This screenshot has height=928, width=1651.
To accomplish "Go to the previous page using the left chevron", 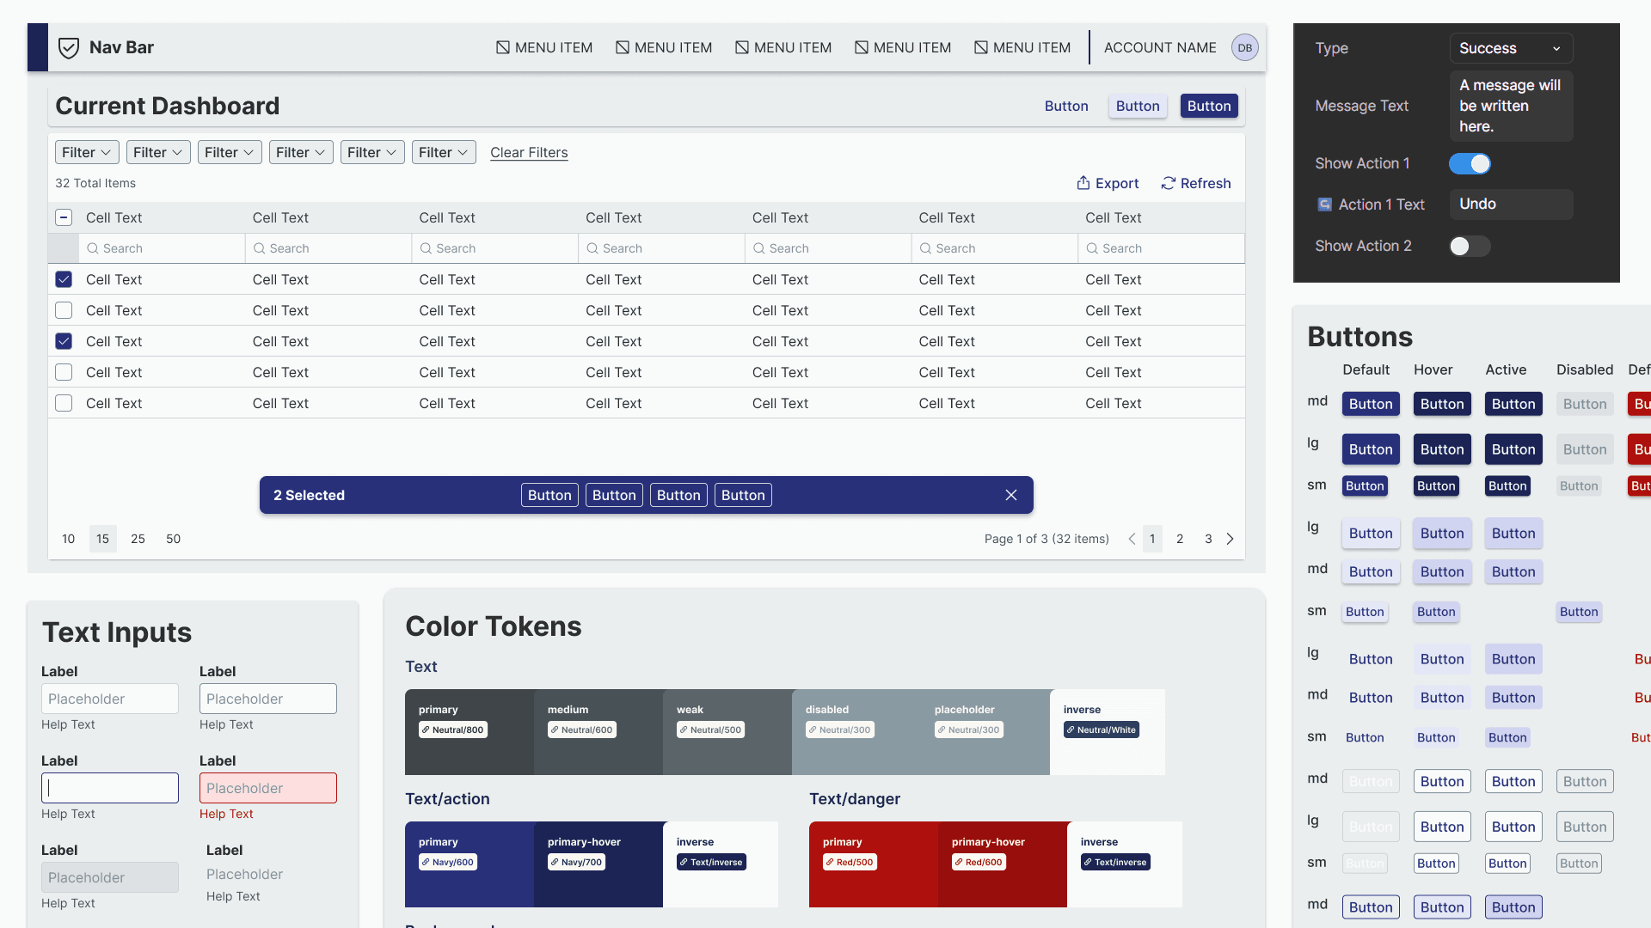I will (x=1132, y=539).
